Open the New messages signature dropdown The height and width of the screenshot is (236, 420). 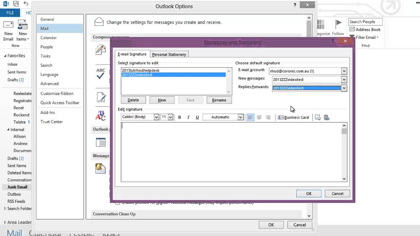(344, 80)
